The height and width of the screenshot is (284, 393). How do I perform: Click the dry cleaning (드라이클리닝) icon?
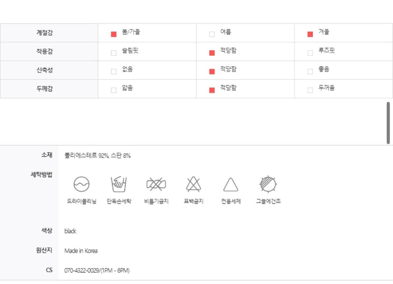[81, 184]
